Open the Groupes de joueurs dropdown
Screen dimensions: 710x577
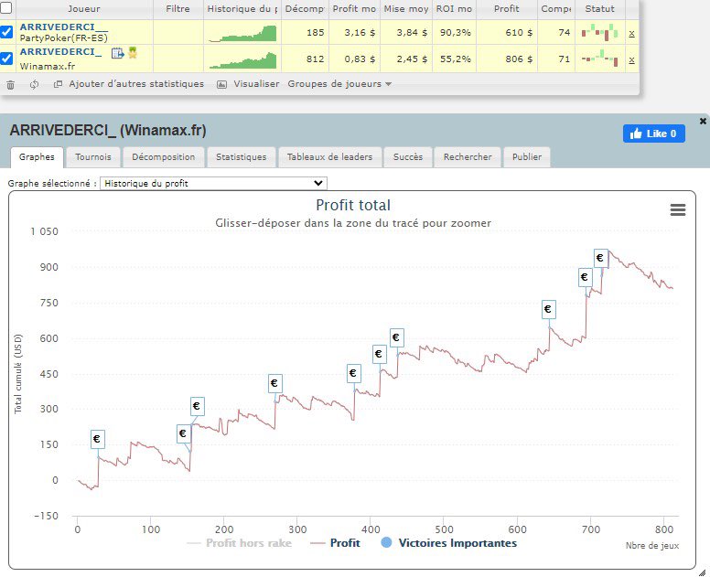(x=339, y=84)
